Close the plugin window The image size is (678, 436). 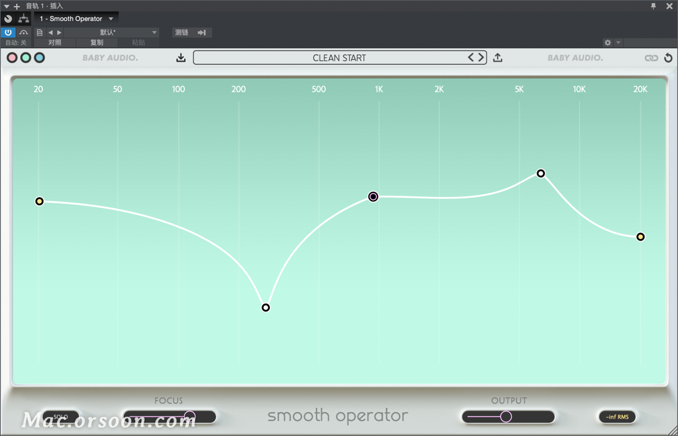click(669, 6)
